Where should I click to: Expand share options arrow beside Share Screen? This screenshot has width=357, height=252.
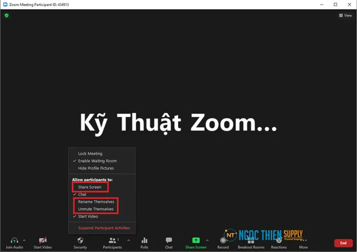207,240
